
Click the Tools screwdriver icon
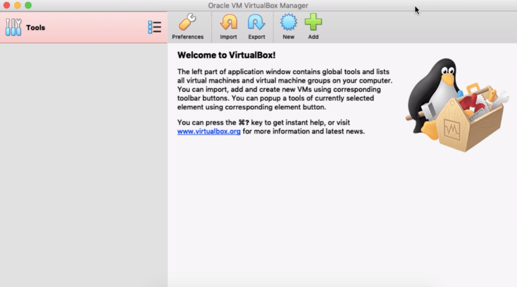14,27
